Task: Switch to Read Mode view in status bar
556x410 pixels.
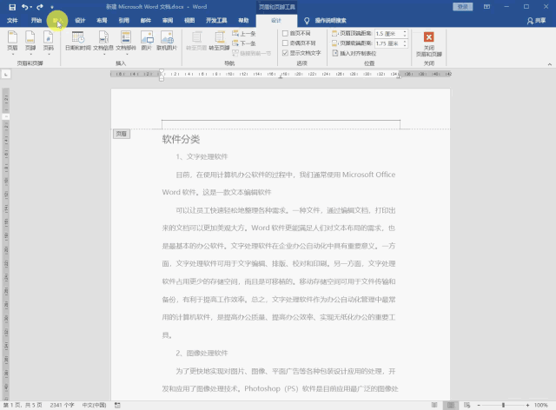Action: click(x=434, y=405)
